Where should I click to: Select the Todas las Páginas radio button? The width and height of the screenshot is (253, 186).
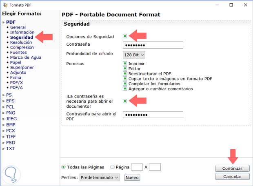click(63, 167)
